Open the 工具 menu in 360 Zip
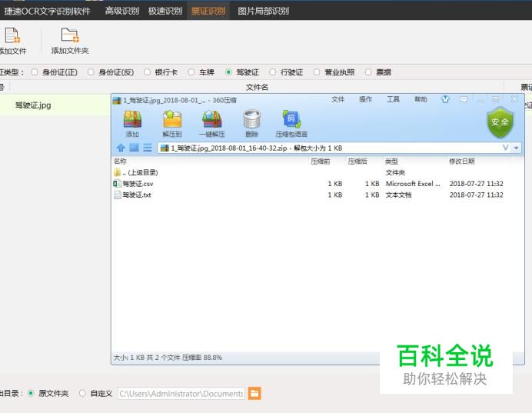This screenshot has width=532, height=413. click(393, 99)
